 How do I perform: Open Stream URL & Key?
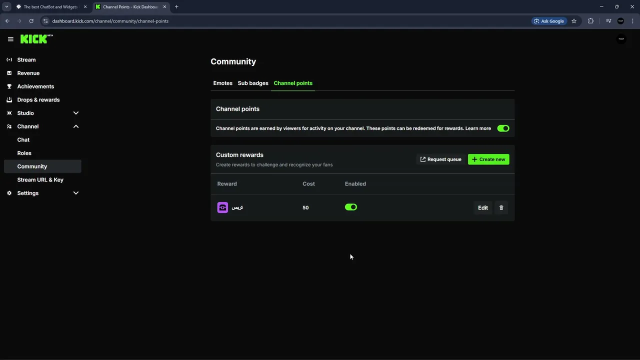click(x=40, y=179)
